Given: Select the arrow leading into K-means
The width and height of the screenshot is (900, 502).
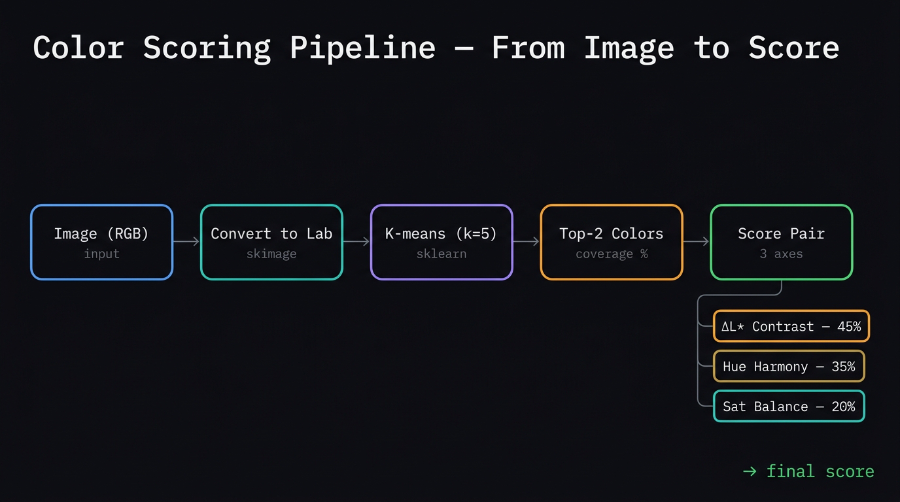Looking at the screenshot, I should point(356,242).
